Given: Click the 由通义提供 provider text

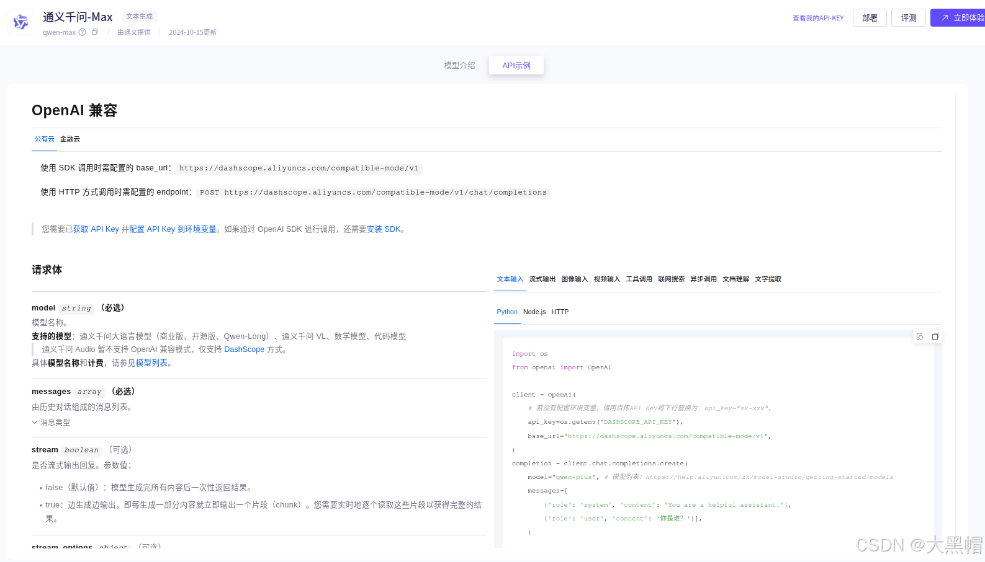Looking at the screenshot, I should click(134, 32).
